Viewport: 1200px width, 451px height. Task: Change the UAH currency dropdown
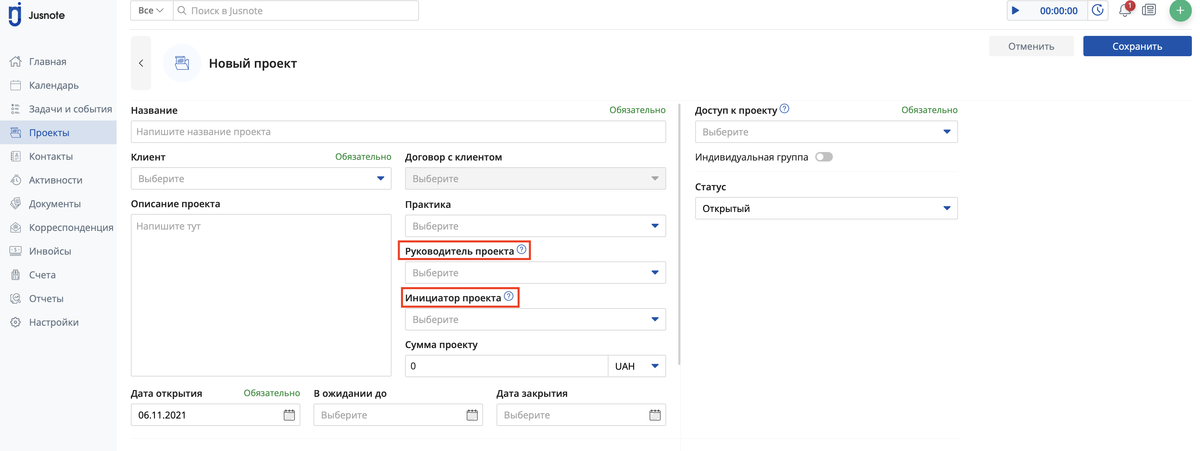tap(636, 366)
